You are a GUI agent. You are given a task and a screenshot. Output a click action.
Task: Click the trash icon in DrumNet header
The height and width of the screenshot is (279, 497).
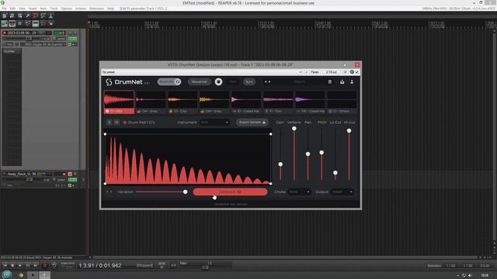329,81
